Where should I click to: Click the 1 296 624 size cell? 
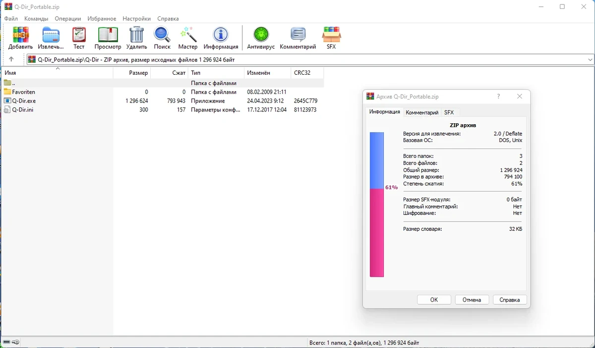tap(137, 101)
